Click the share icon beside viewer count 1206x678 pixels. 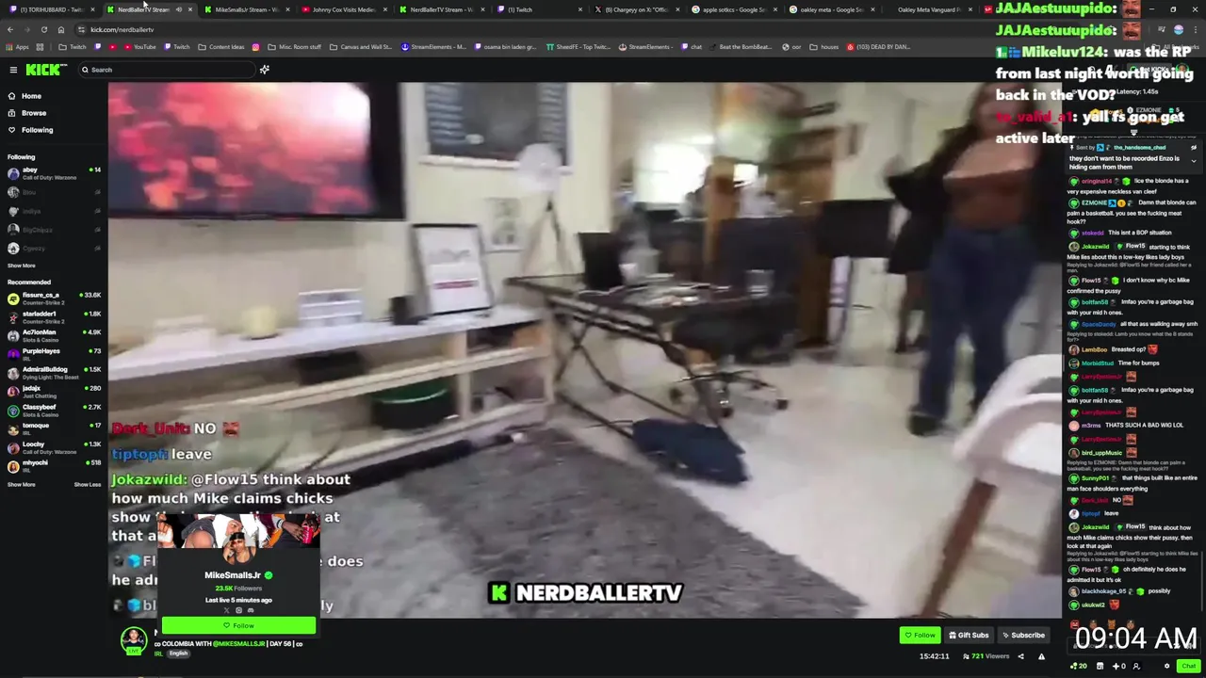point(1020,656)
